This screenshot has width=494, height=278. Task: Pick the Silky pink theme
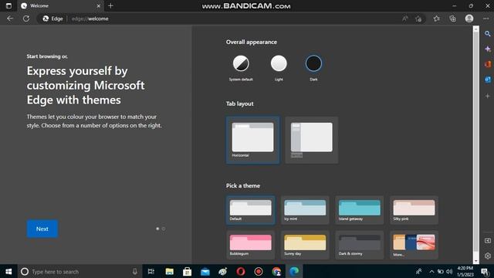coord(414,210)
